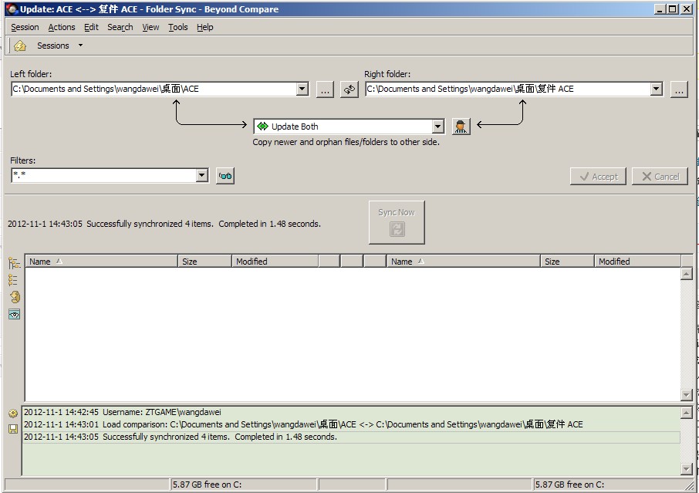Browse for the right folder
699x493 pixels.
pyautogui.click(x=679, y=89)
